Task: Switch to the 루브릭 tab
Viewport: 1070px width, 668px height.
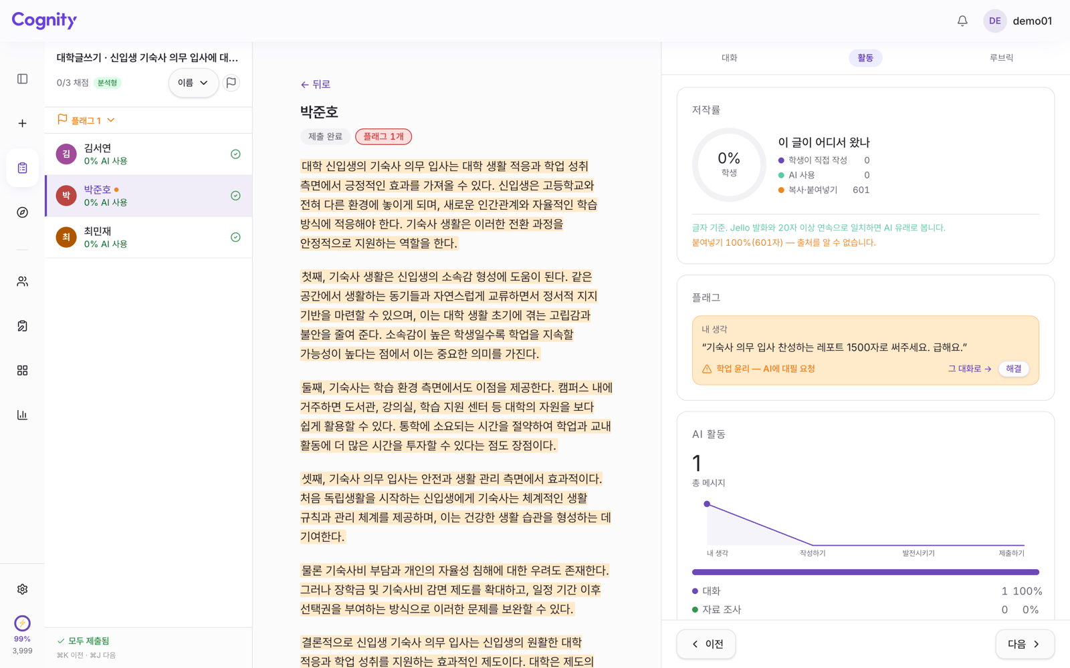Action: 1001,58
